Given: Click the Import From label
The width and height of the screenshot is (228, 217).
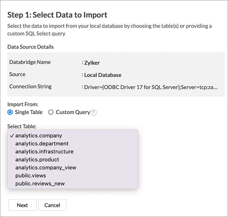Looking at the screenshot, I should tap(23, 104).
